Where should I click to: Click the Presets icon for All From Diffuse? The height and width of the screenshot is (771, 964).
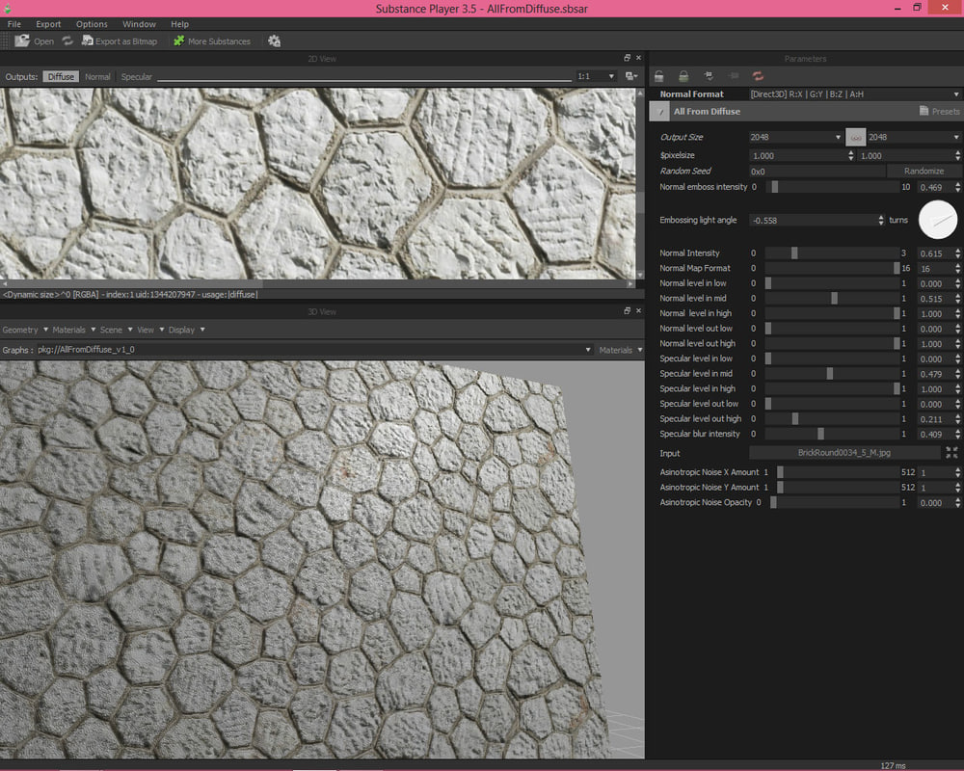[924, 111]
